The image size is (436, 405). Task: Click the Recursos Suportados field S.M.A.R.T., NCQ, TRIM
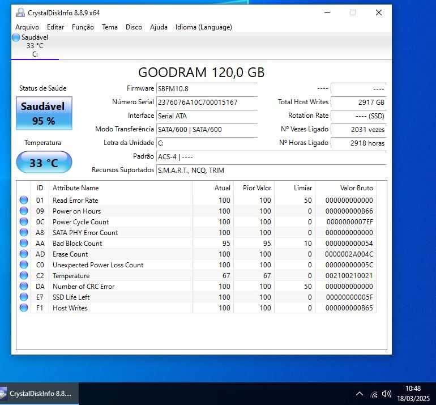click(271, 170)
